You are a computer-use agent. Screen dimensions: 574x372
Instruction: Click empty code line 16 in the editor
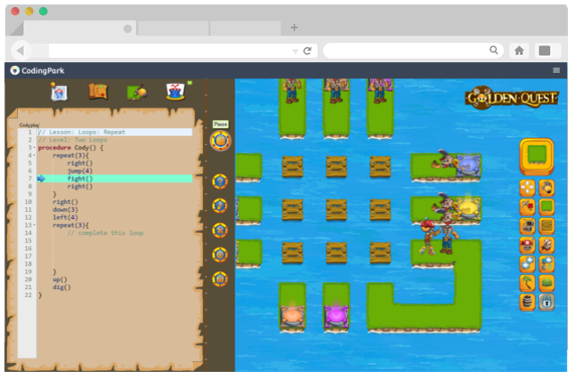tap(115, 248)
